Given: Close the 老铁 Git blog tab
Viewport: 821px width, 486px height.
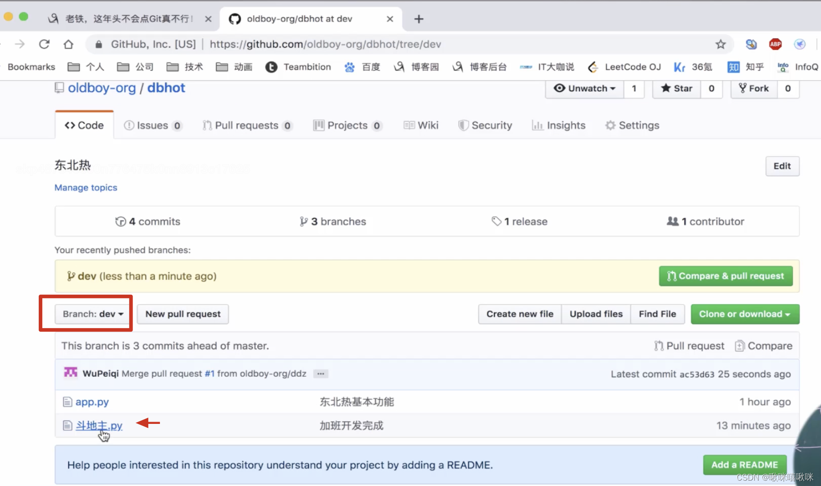Looking at the screenshot, I should pos(208,19).
